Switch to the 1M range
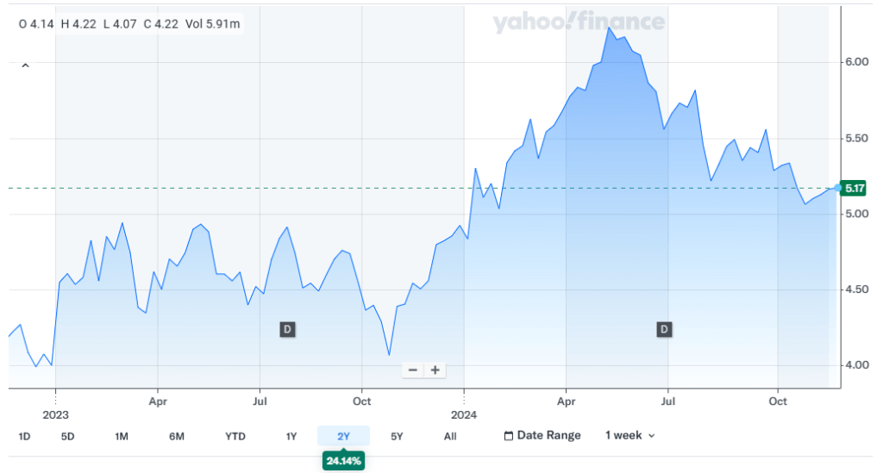 pos(122,436)
